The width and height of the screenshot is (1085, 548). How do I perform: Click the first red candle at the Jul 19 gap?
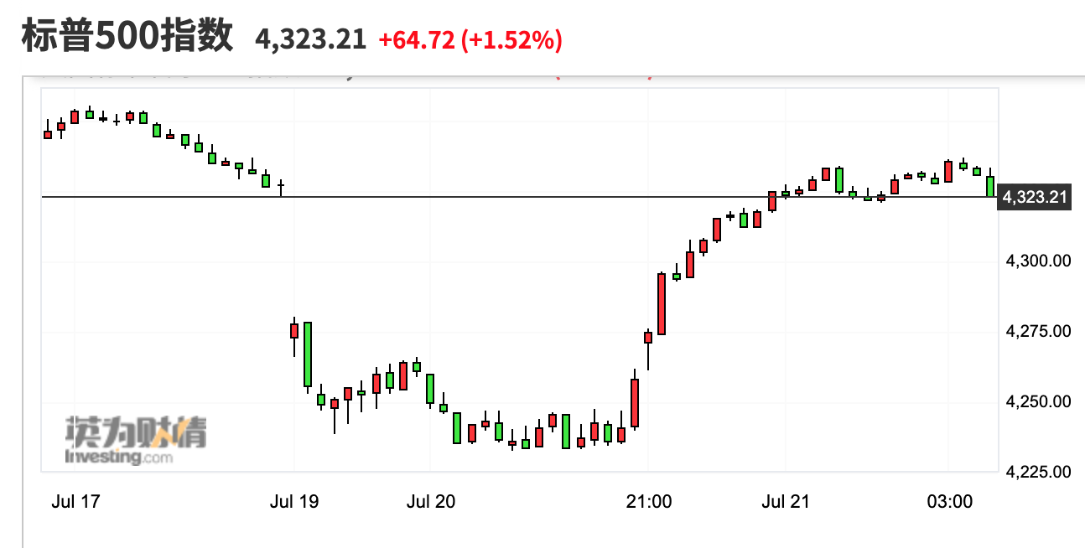point(294,331)
